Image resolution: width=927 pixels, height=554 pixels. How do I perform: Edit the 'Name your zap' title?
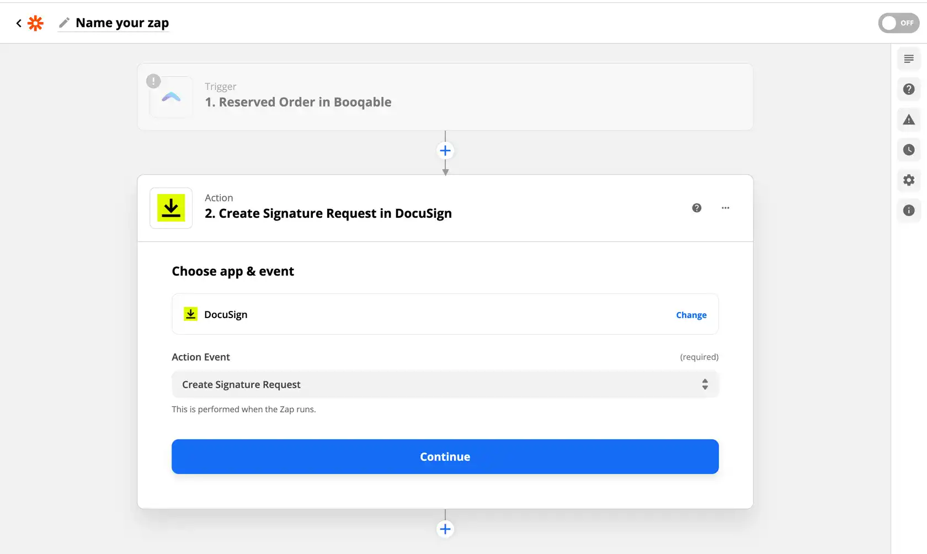[122, 23]
